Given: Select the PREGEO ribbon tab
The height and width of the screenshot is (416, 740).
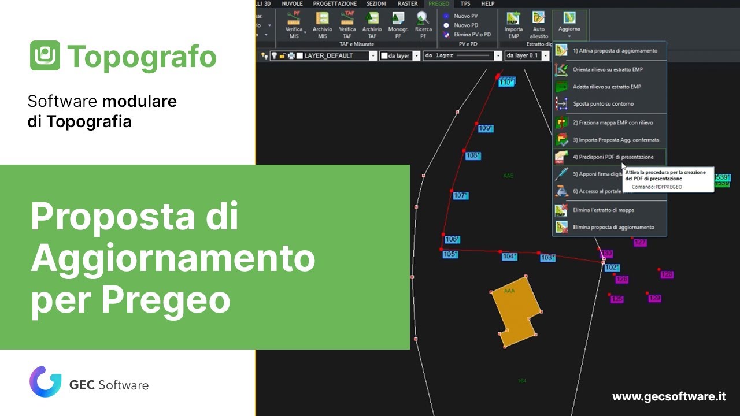Looking at the screenshot, I should pyautogui.click(x=439, y=3).
